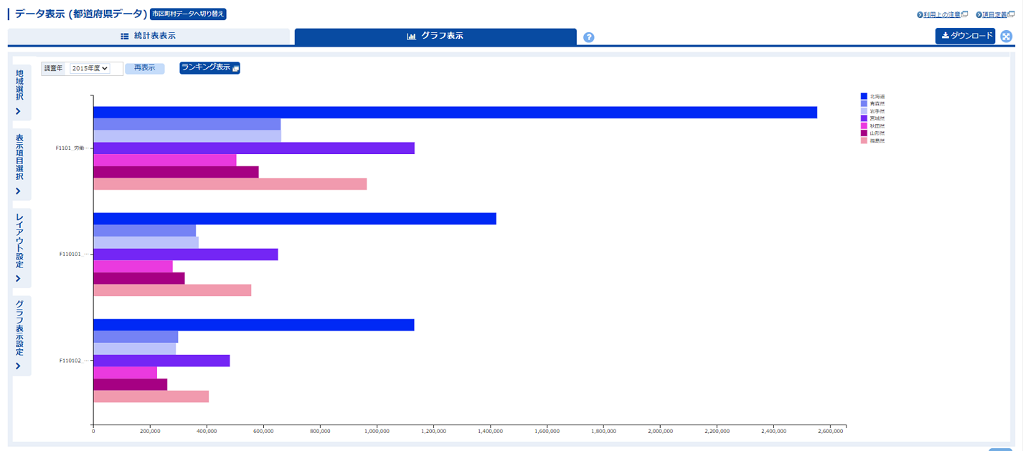
Task: Click the purple 宮城県 bar in F110101 group
Action: [x=186, y=255]
